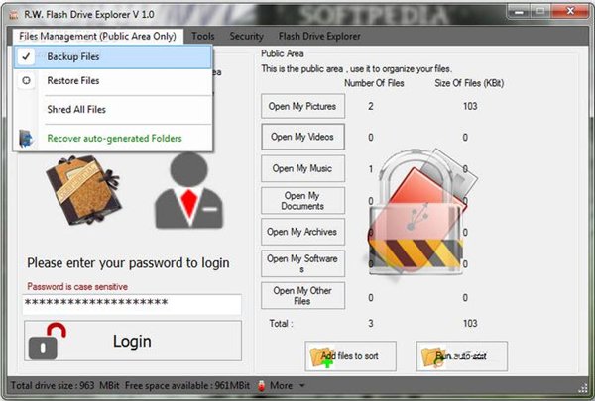Click the Login button
Image resolution: width=595 pixels, height=401 pixels.
(x=133, y=341)
